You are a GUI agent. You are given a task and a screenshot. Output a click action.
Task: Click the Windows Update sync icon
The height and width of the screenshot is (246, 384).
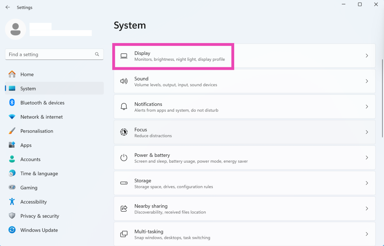click(x=12, y=230)
